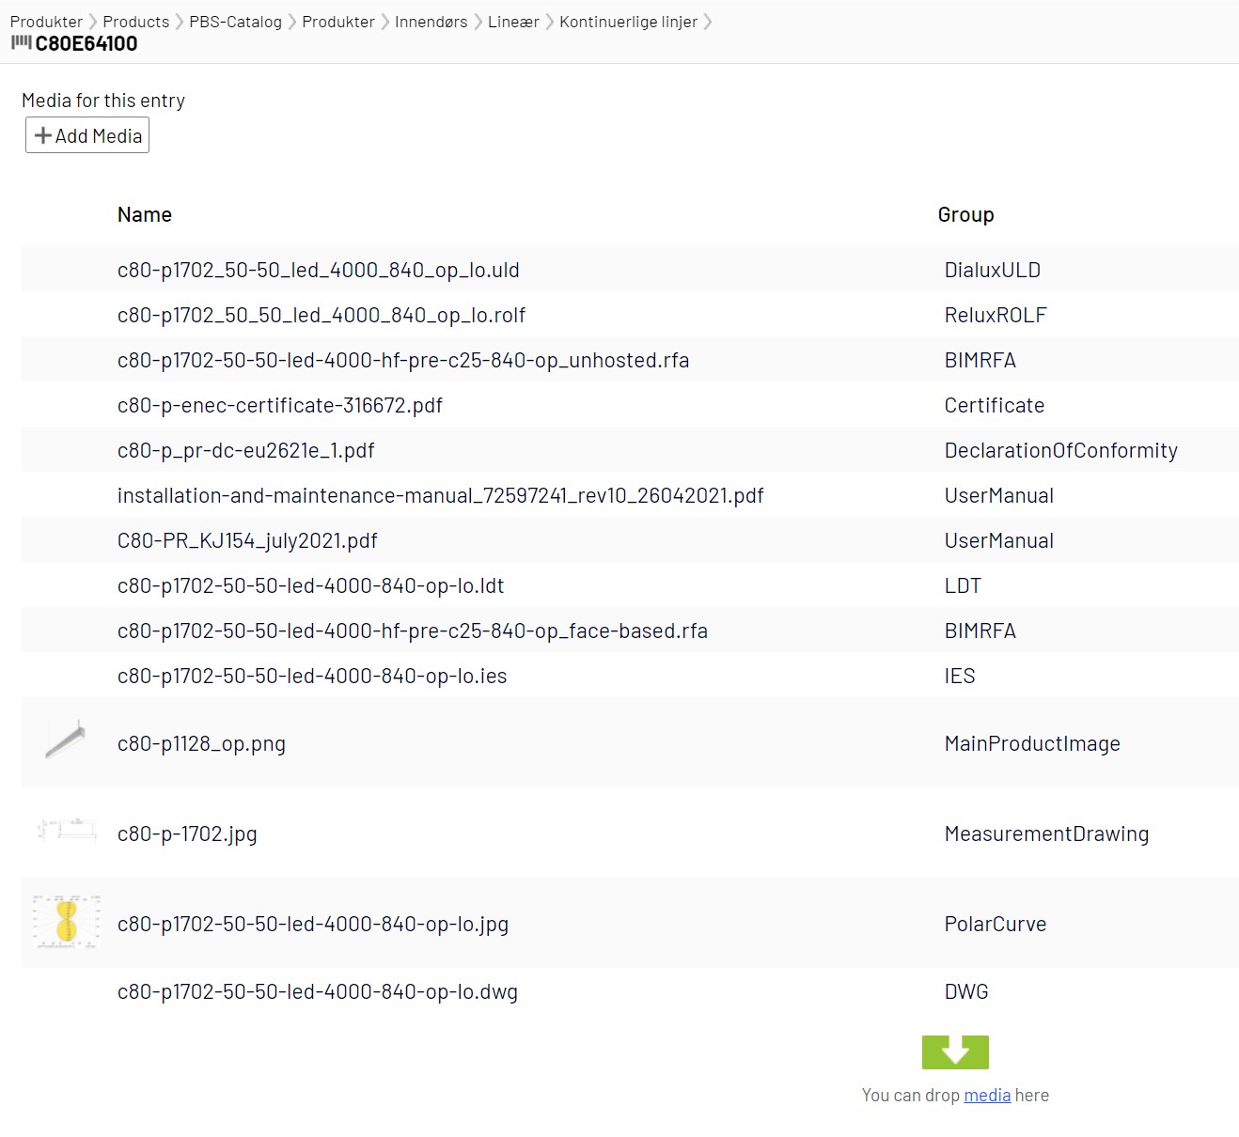The image size is (1239, 1137).
Task: Navigate to PBS-Catalog breadcrumb
Action: (235, 22)
